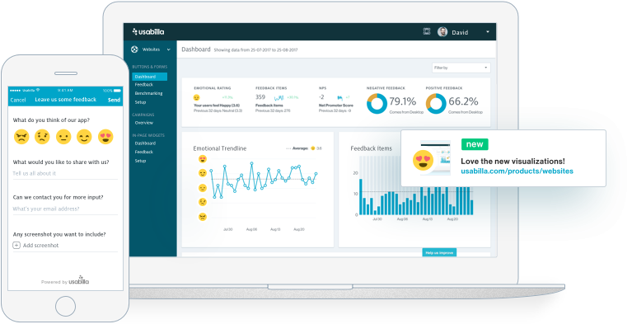Screen dimensions: 632x324
Task: Tap Send in the phone feedback form
Action: pyautogui.click(x=114, y=100)
